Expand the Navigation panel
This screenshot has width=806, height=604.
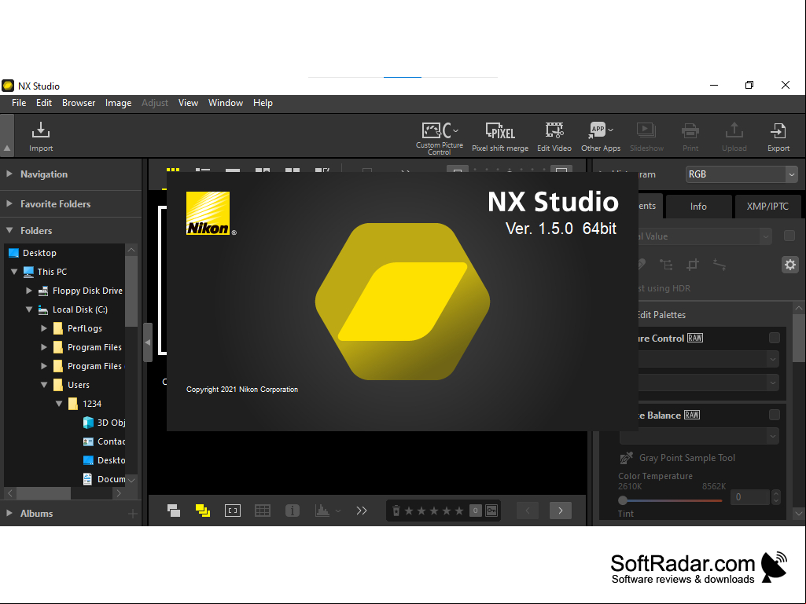pyautogui.click(x=9, y=174)
